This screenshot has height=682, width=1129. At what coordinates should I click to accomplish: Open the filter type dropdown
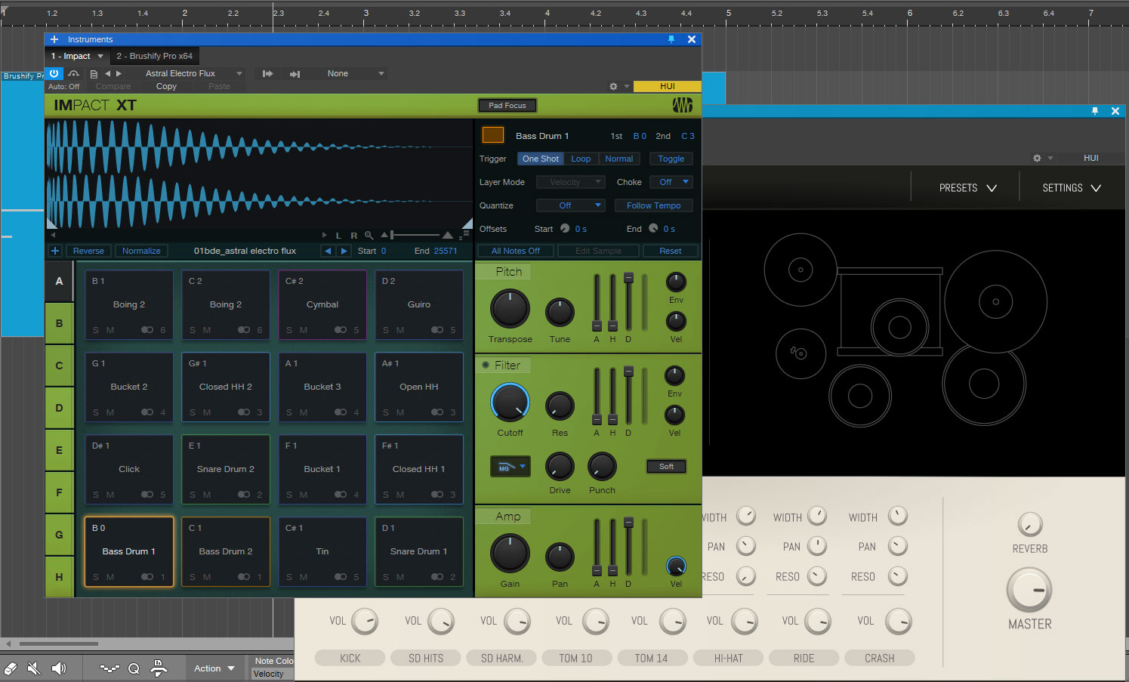point(510,467)
